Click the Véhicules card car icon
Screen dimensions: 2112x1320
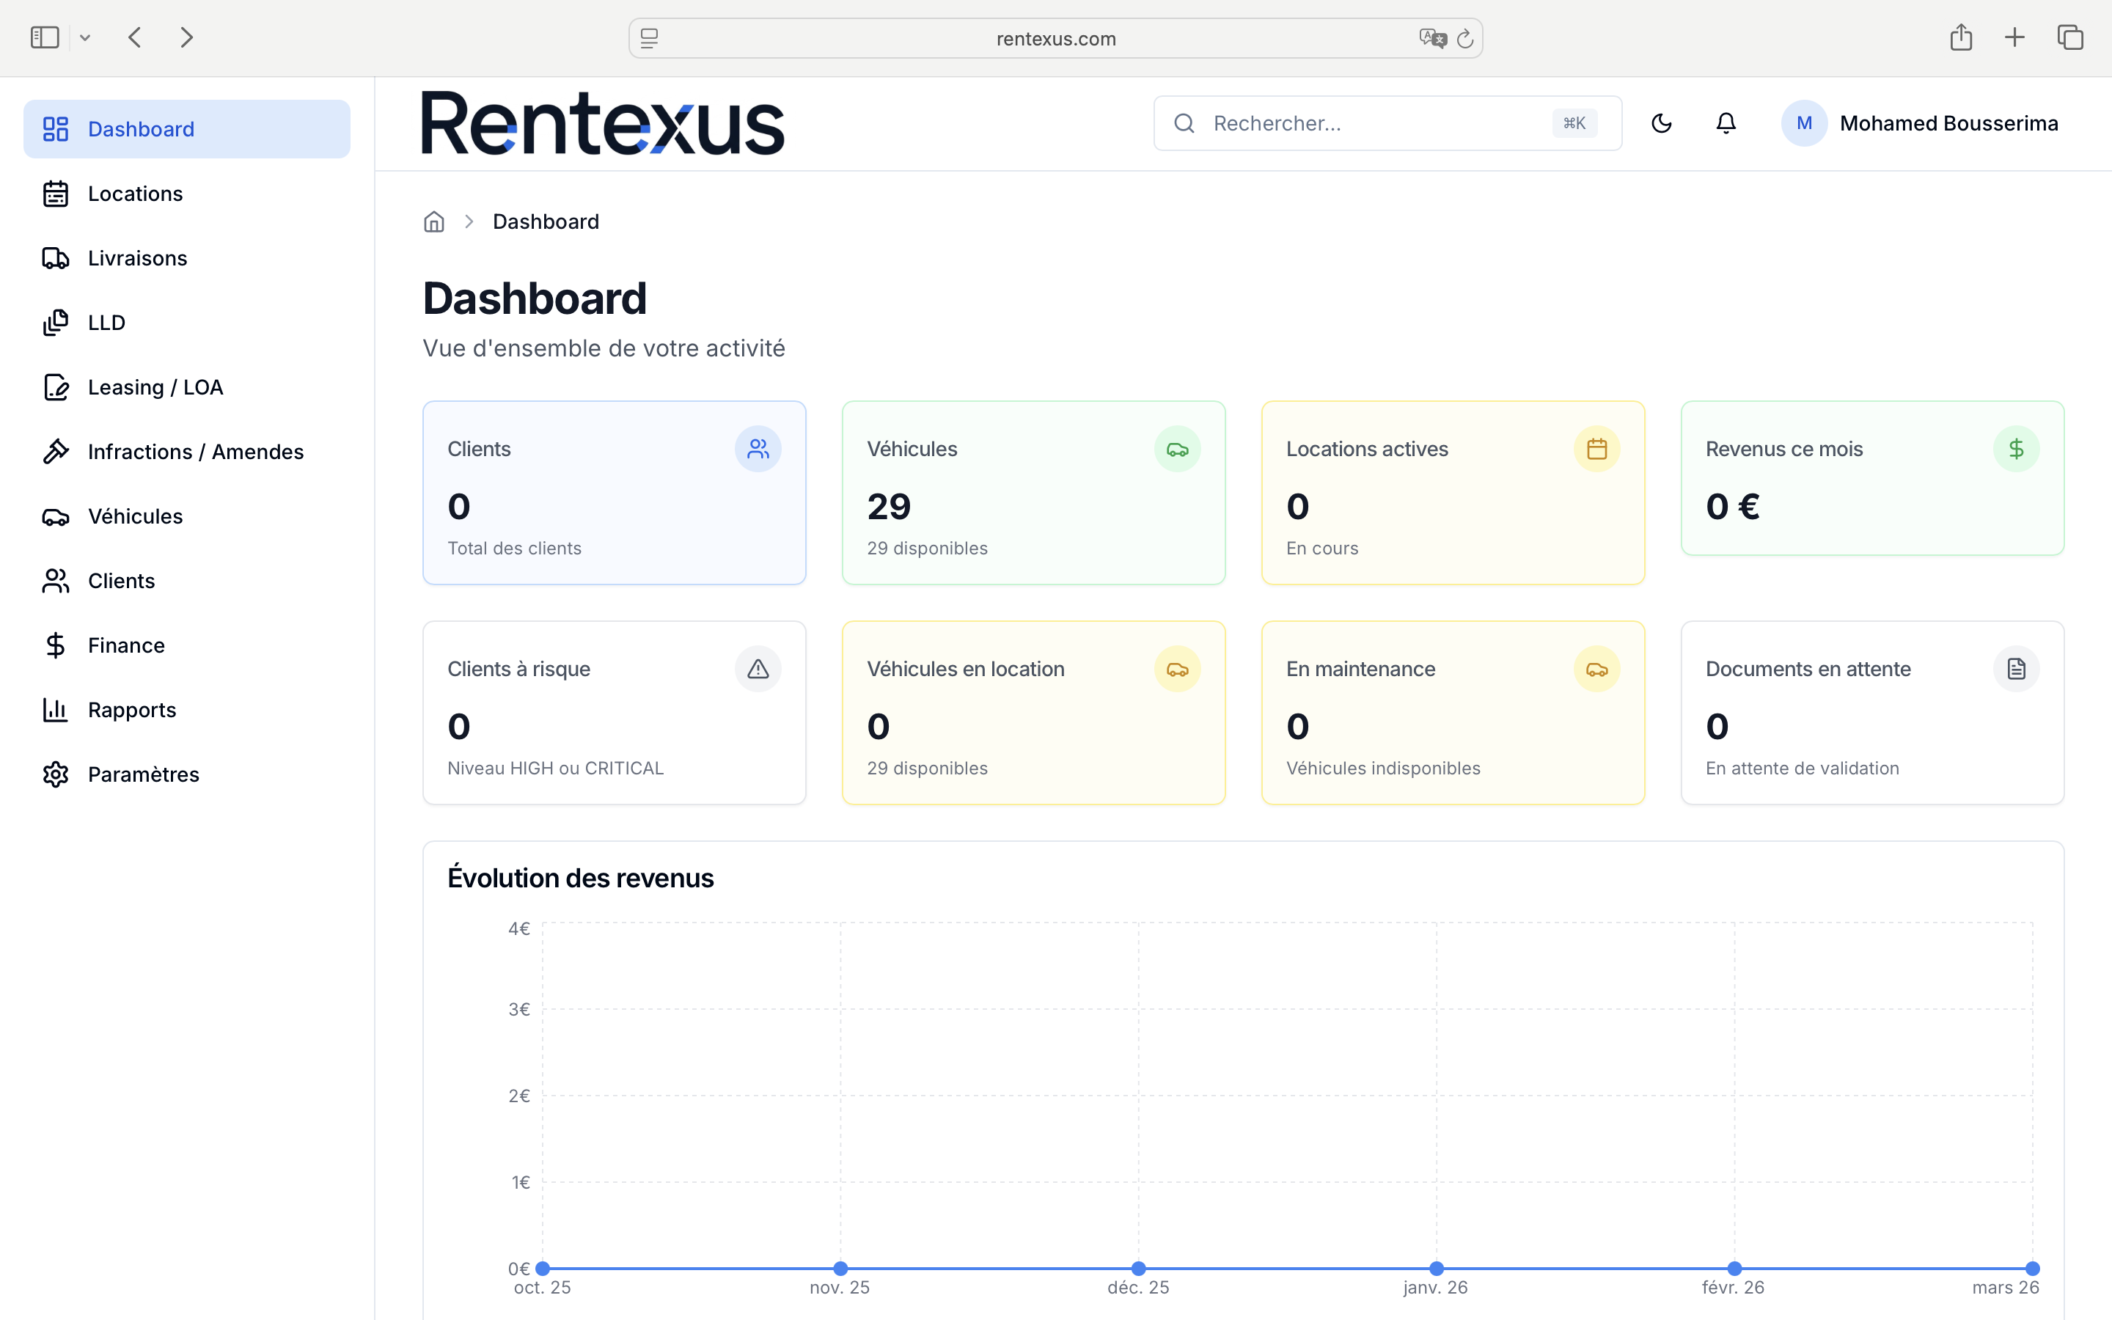[x=1176, y=449]
